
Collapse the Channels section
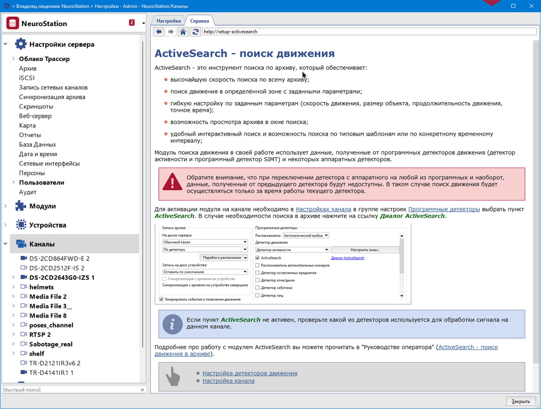coord(6,244)
